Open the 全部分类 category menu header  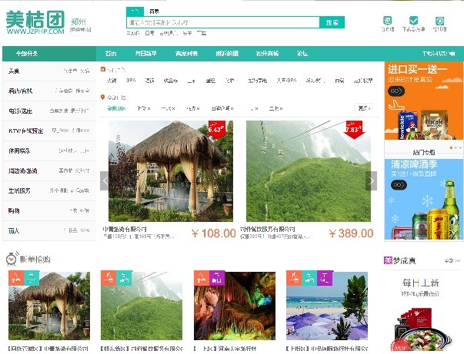(x=27, y=54)
